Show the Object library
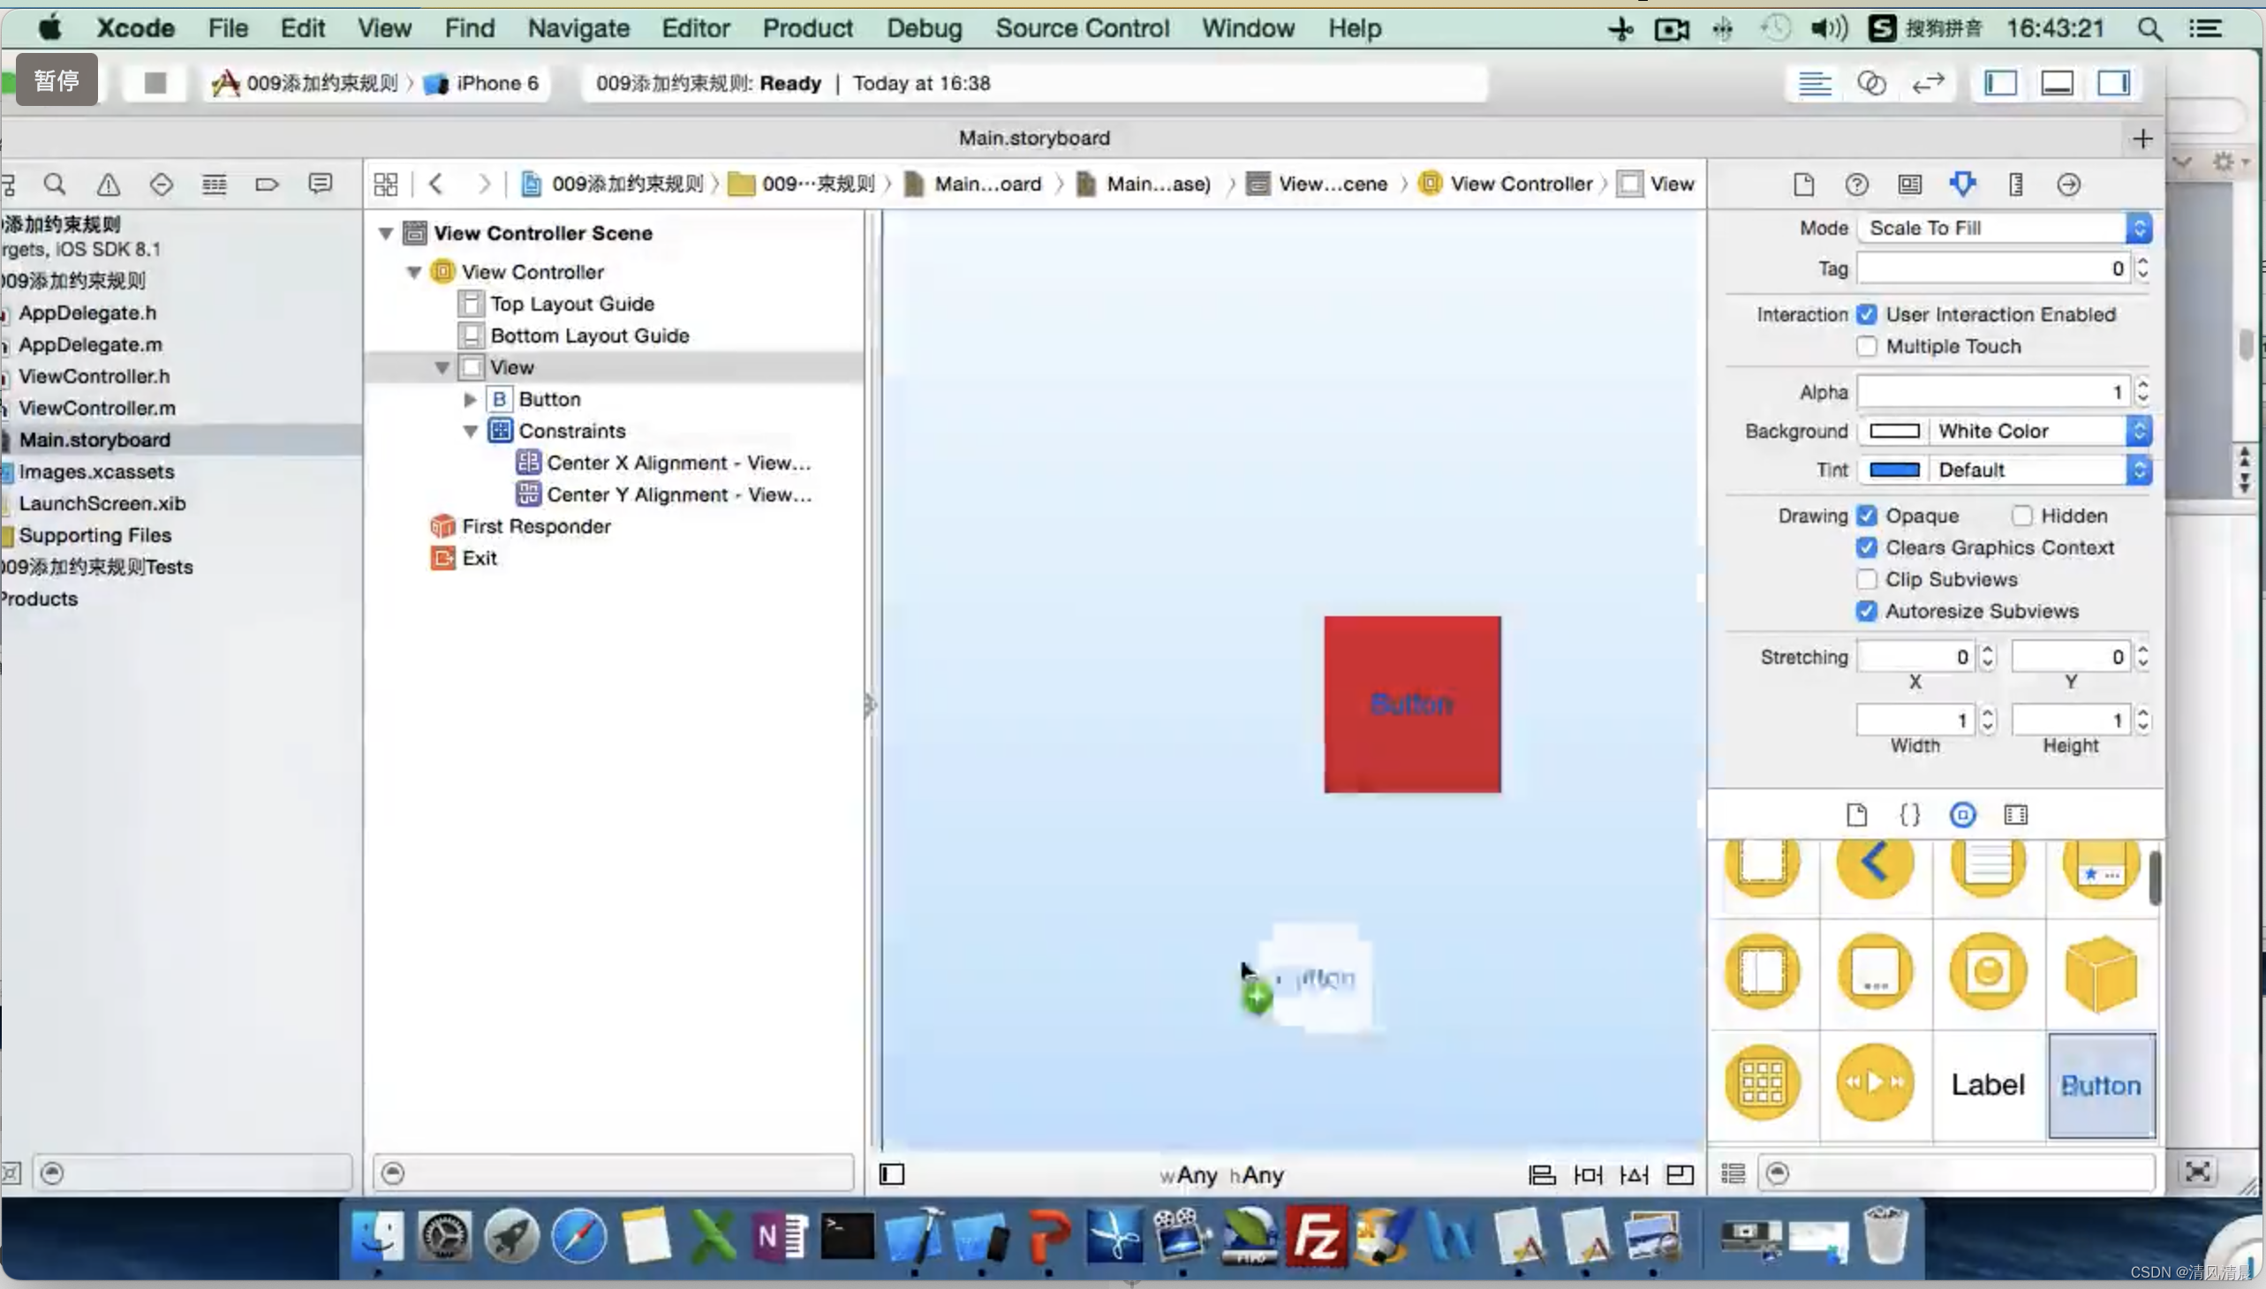The height and width of the screenshot is (1289, 2266). [1963, 815]
